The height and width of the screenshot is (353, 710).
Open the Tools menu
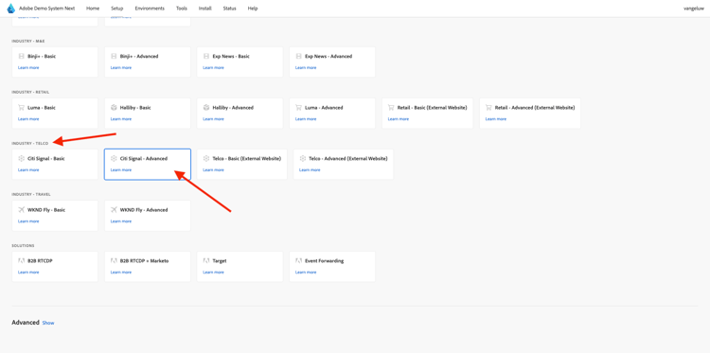(x=182, y=9)
